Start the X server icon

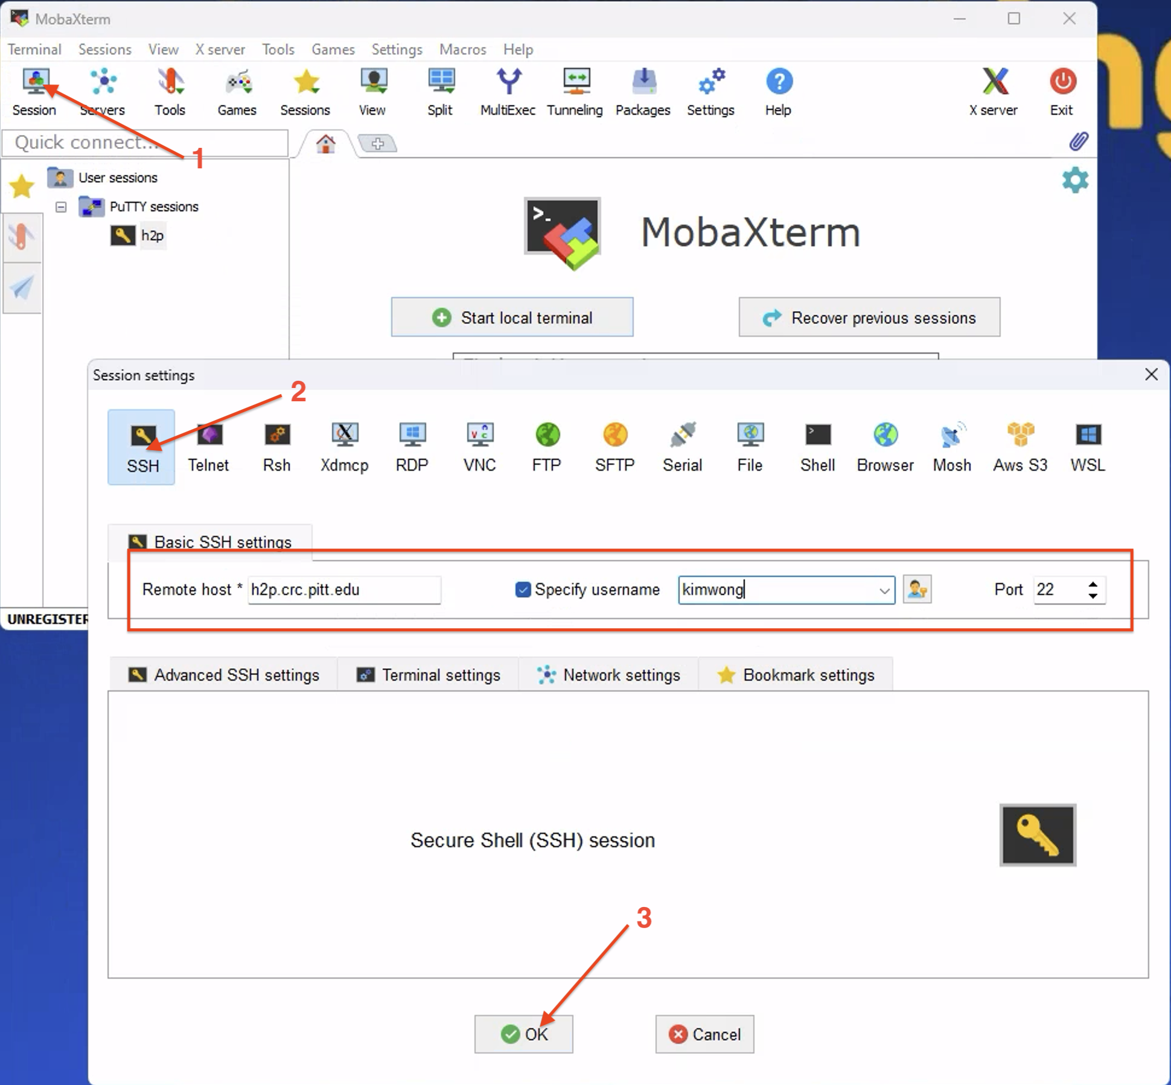(x=994, y=92)
